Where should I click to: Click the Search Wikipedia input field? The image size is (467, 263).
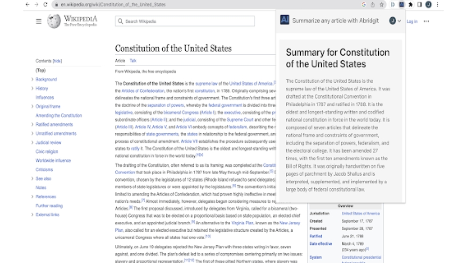tap(187, 21)
